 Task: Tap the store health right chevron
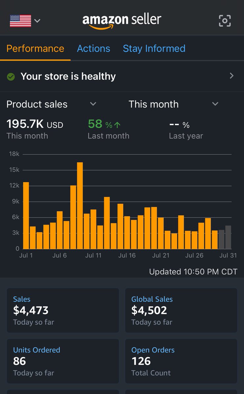tap(232, 76)
